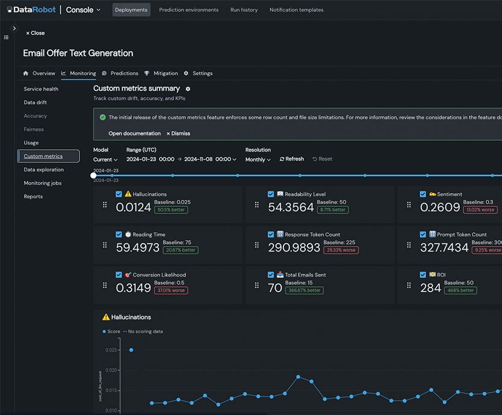Click the white time range slider handle
The image size is (502, 415).
(93, 176)
